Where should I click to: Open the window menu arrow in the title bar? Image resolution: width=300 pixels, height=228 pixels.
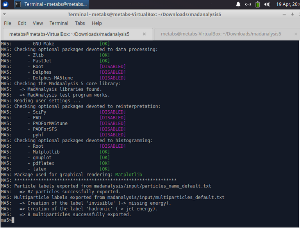pos(4,14)
